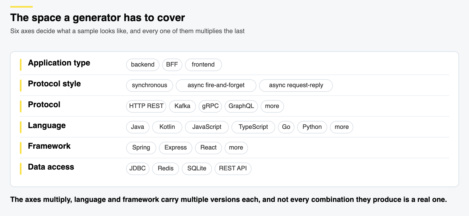Viewport: 469px width, 216px height.
Task: Expand more options in Language row
Action: pyautogui.click(x=342, y=127)
